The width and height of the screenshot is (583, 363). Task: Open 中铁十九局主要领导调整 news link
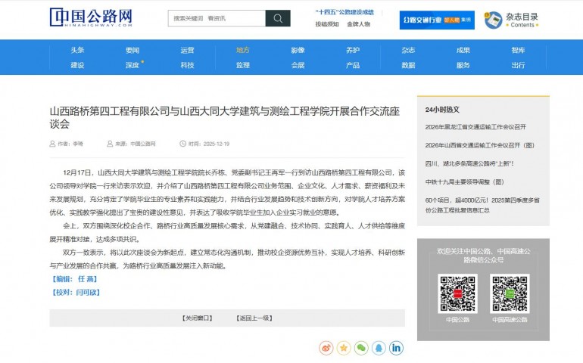464,181
